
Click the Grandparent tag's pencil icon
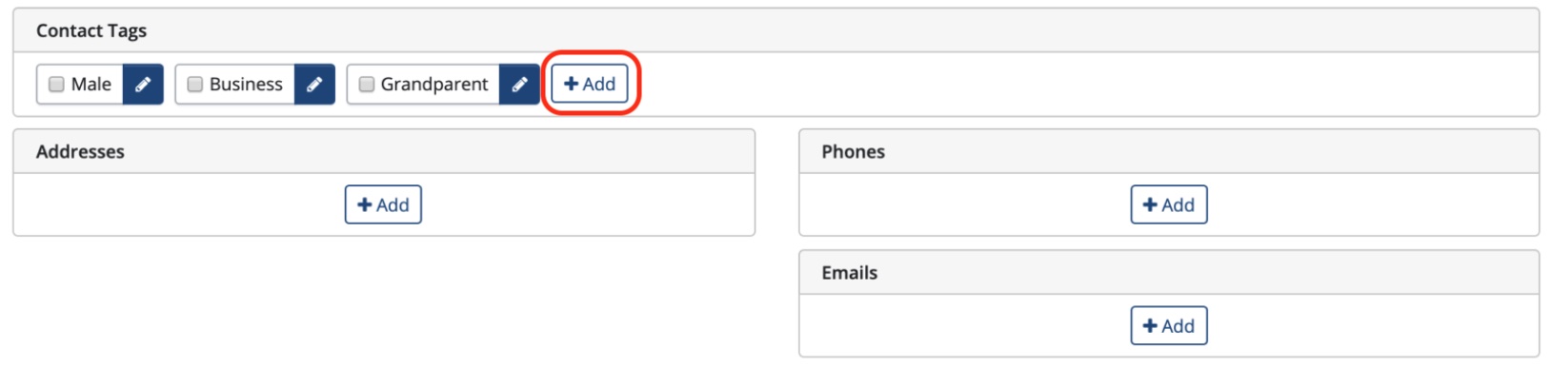(519, 84)
